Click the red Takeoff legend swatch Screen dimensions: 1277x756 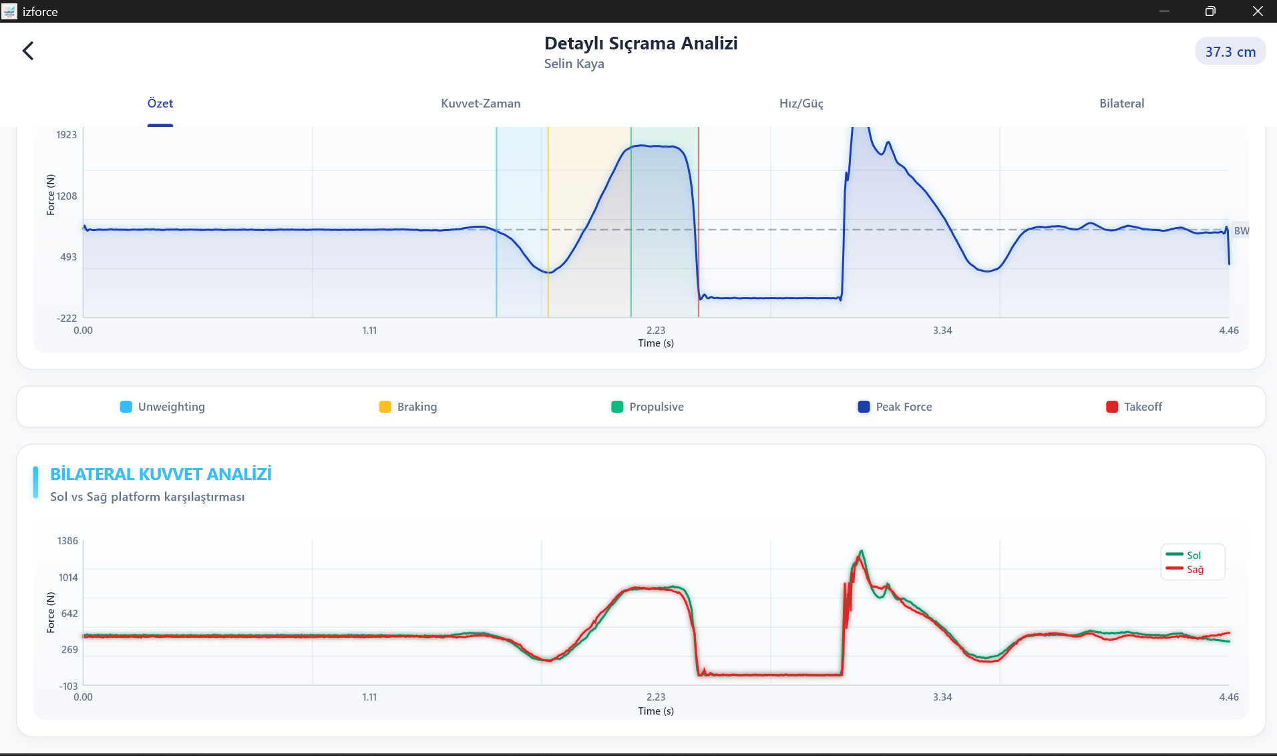pos(1112,407)
